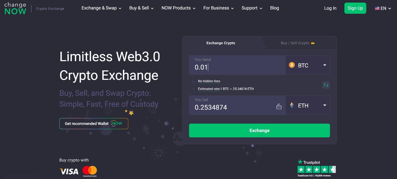Toggle the fixed-rate lock icon
The image size is (397, 179).
click(x=279, y=106)
